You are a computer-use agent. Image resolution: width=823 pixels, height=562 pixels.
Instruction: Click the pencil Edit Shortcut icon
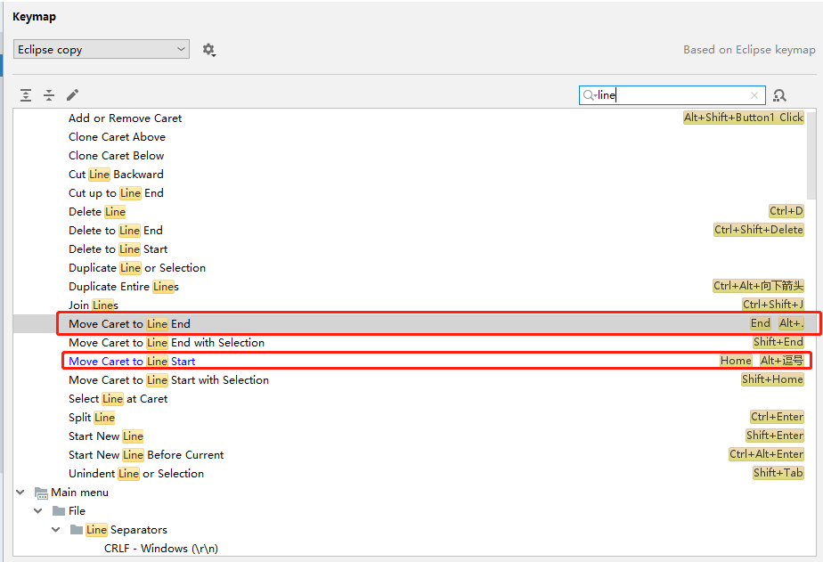[x=72, y=95]
